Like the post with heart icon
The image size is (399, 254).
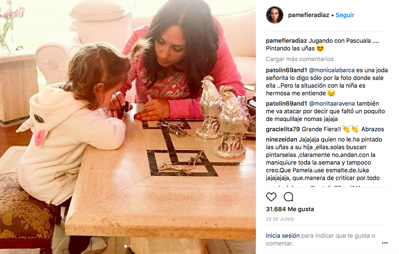[x=271, y=197]
